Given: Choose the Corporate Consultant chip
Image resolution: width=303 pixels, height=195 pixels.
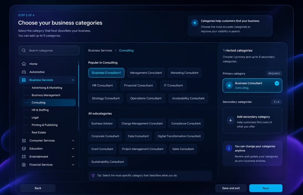Looking at the screenshot, I should point(105,136).
